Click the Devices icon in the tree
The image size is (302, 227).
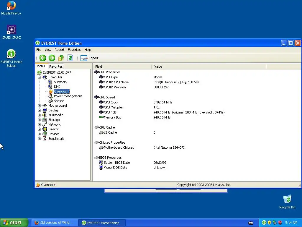pos(45,134)
